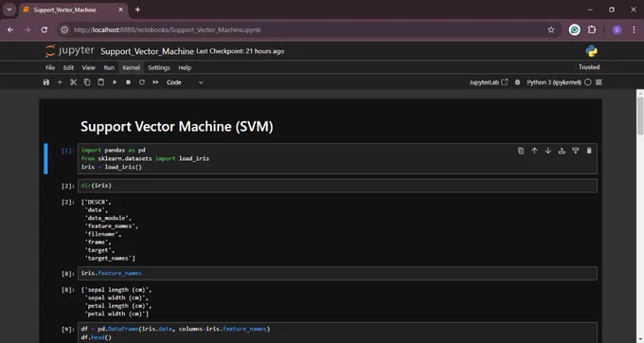Click Python 3 (ipykernel) kernel name
The height and width of the screenshot is (343, 644).
tap(554, 82)
